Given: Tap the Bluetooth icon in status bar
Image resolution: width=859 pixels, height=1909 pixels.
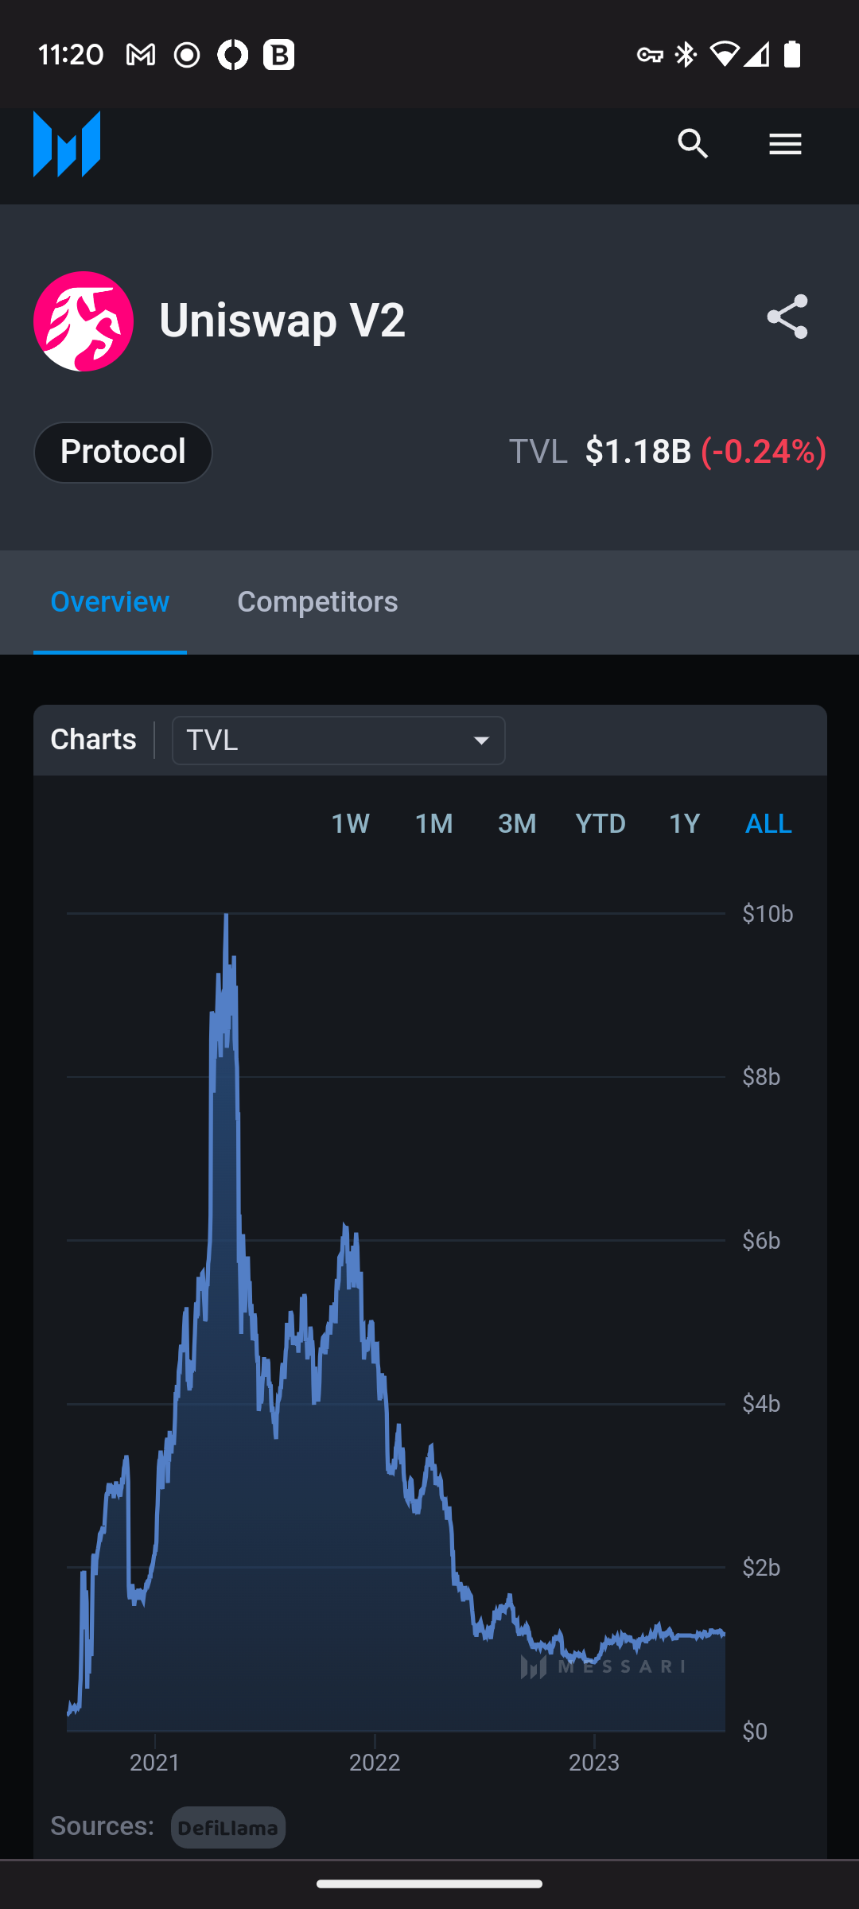Looking at the screenshot, I should click(x=686, y=55).
